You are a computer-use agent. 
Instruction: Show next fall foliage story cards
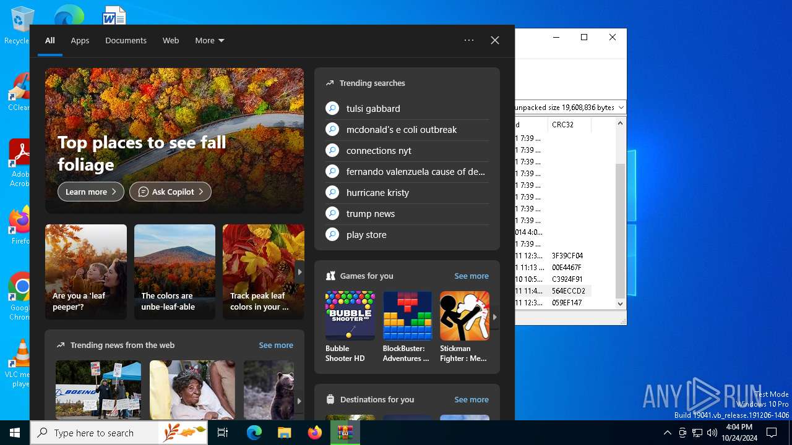[299, 272]
